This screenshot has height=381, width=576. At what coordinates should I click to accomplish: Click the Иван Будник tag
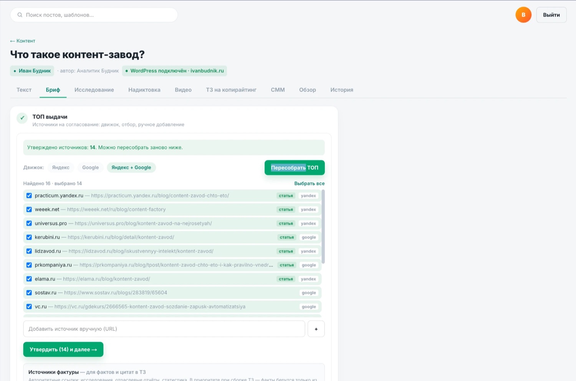coord(32,71)
